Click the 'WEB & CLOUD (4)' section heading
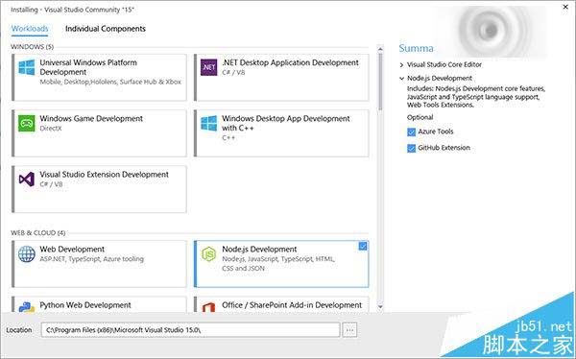The image size is (576, 359). (38, 233)
